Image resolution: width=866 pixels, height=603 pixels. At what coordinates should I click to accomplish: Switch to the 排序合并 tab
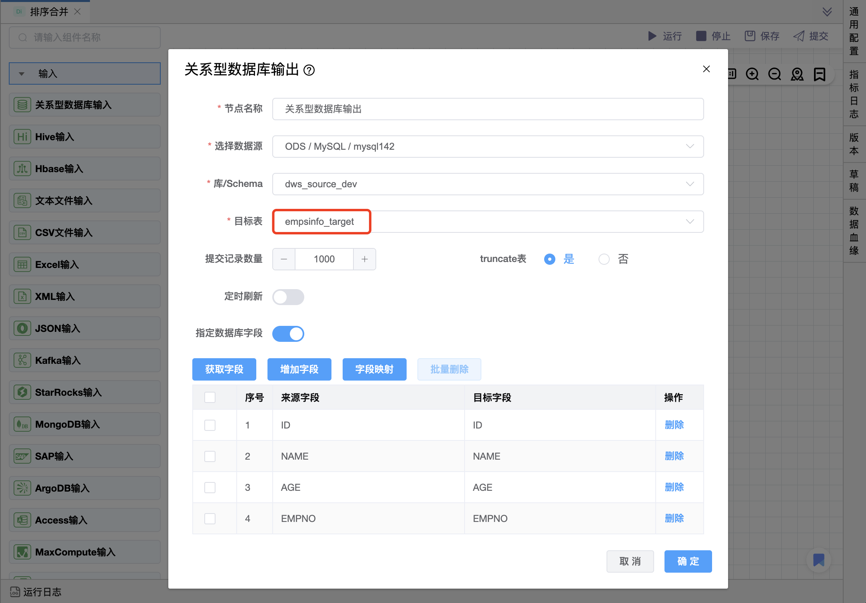pos(49,12)
